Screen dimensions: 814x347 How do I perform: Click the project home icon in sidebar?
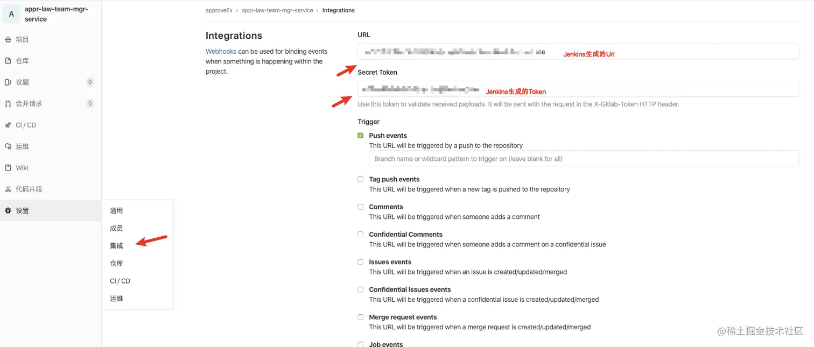(x=8, y=40)
